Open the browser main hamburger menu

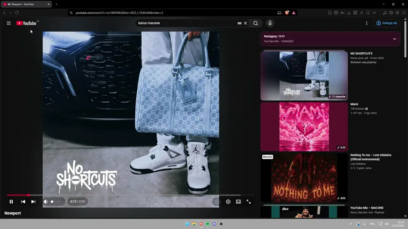coord(404,13)
